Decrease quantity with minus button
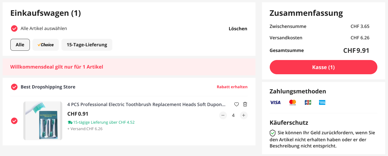Image resolution: width=388 pixels, height=156 pixels. tap(223, 115)
